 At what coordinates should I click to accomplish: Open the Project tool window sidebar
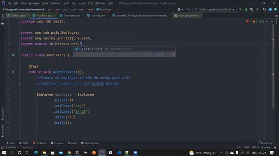3,19
